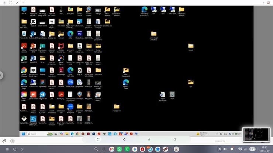
Task: Launch Zoom Workplace desktop shortcut
Action: coord(70,108)
